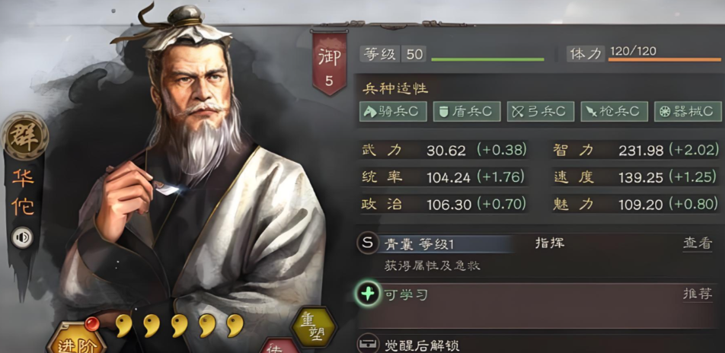Toggle the character voice speaker icon

(x=22, y=238)
